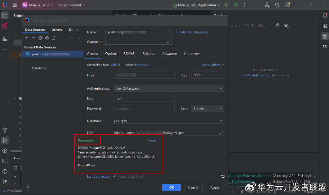This screenshot has width=329, height=195.
Task: Duplicate the selected data source
Action: [x=40, y=38]
